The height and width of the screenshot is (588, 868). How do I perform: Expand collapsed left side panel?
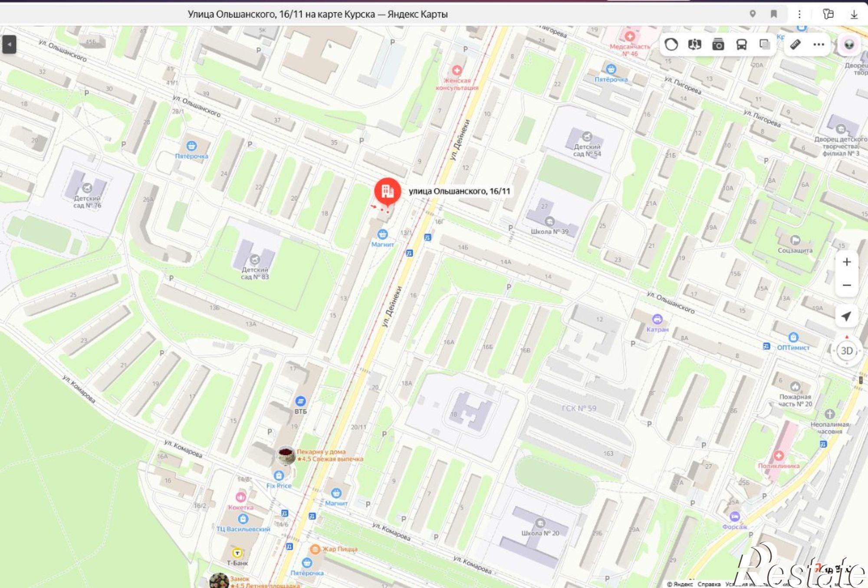click(x=9, y=44)
